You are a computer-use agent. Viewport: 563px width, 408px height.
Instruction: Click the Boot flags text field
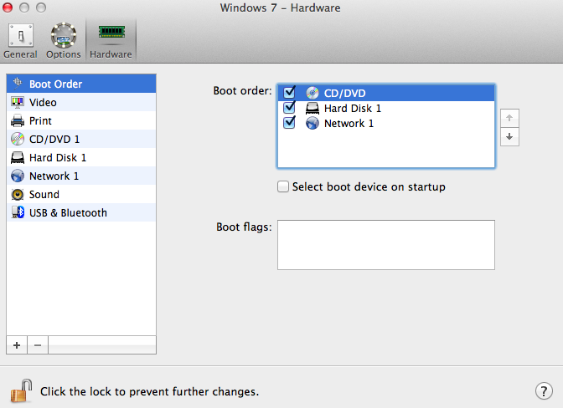tap(386, 245)
